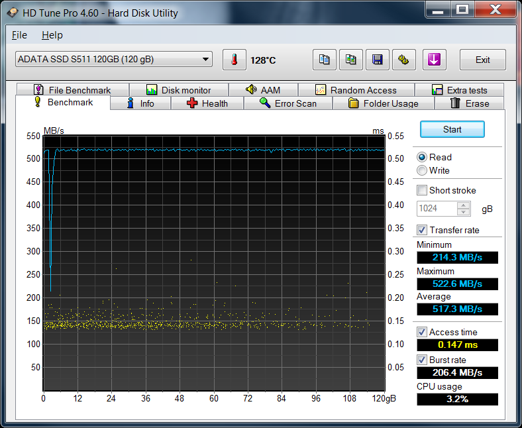Viewport: 522px width, 428px height.
Task: Select the Write radio button
Action: point(422,170)
